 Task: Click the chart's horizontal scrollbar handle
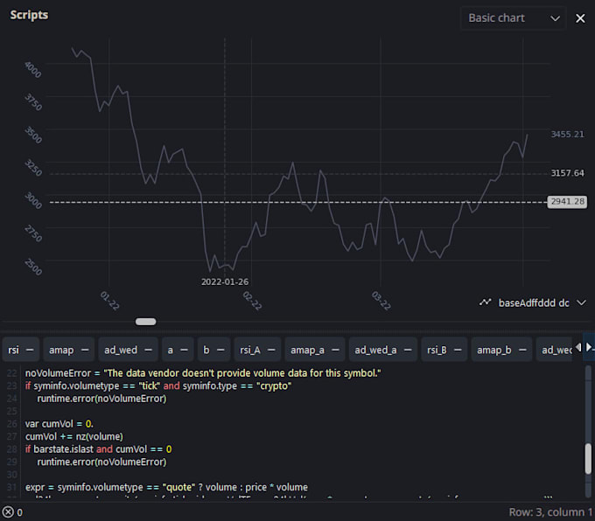[x=146, y=322]
